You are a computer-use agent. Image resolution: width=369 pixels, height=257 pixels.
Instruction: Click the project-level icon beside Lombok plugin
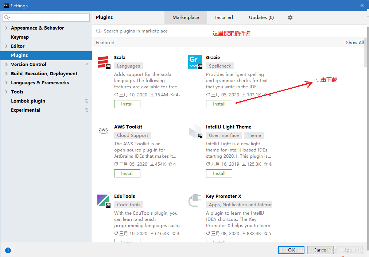pos(87,101)
